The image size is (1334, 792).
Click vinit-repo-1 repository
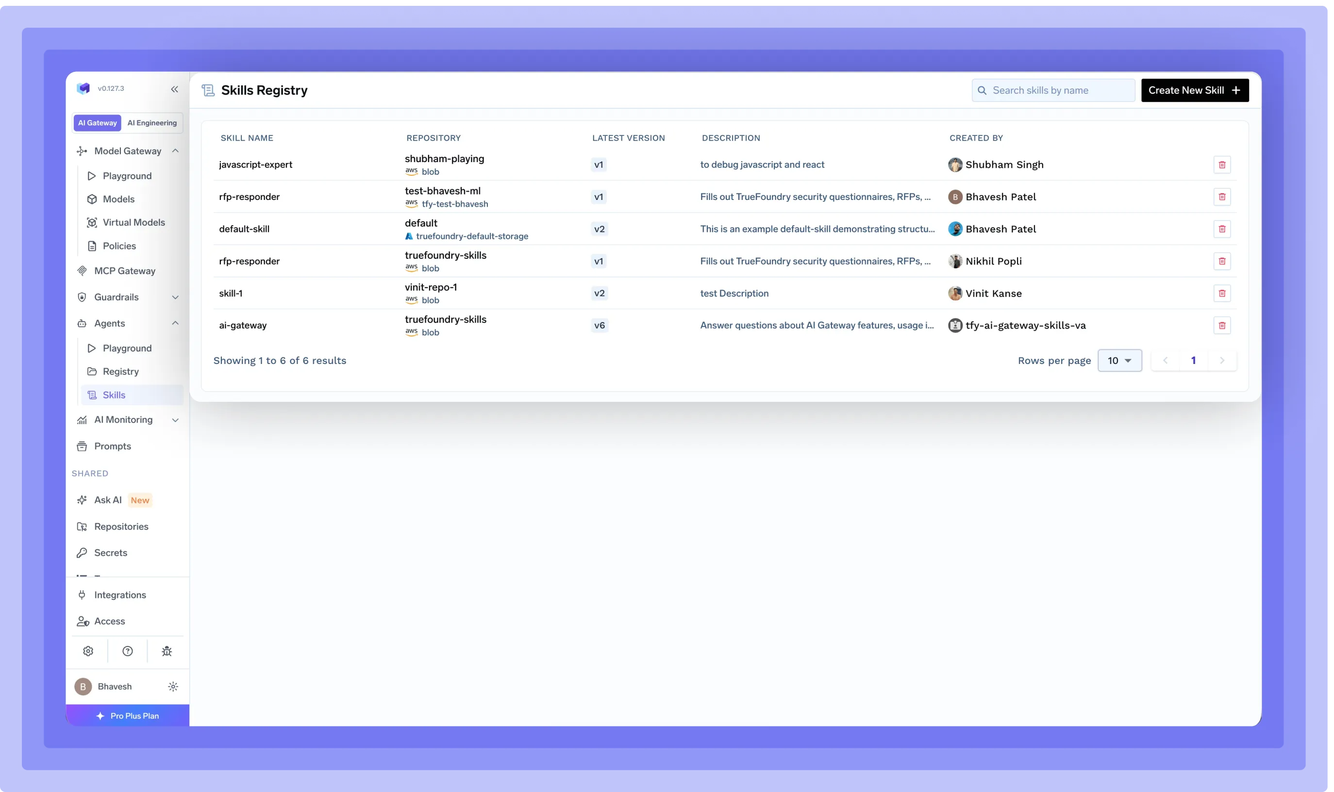tap(431, 287)
